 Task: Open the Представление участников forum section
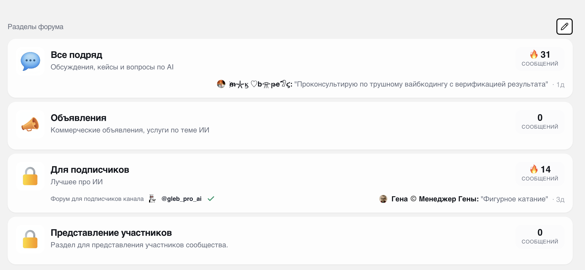(111, 232)
